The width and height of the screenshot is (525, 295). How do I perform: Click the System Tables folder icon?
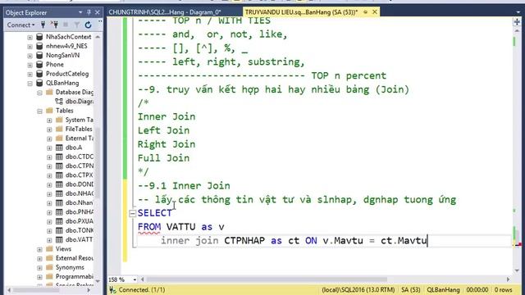59,120
